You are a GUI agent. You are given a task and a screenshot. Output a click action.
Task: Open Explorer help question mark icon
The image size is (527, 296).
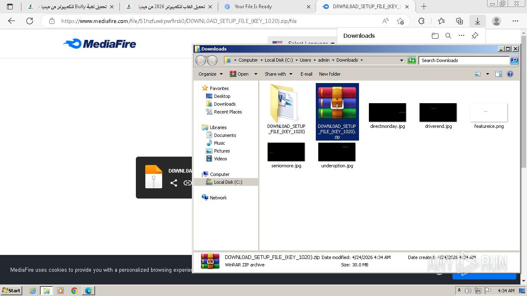point(510,74)
